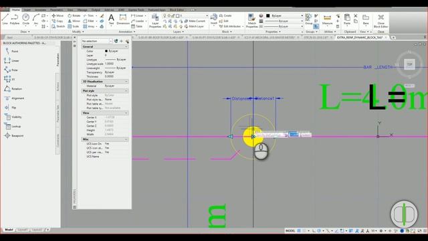This screenshot has width=428, height=241.
Task: Click the Array tool
Action: pos(89,26)
